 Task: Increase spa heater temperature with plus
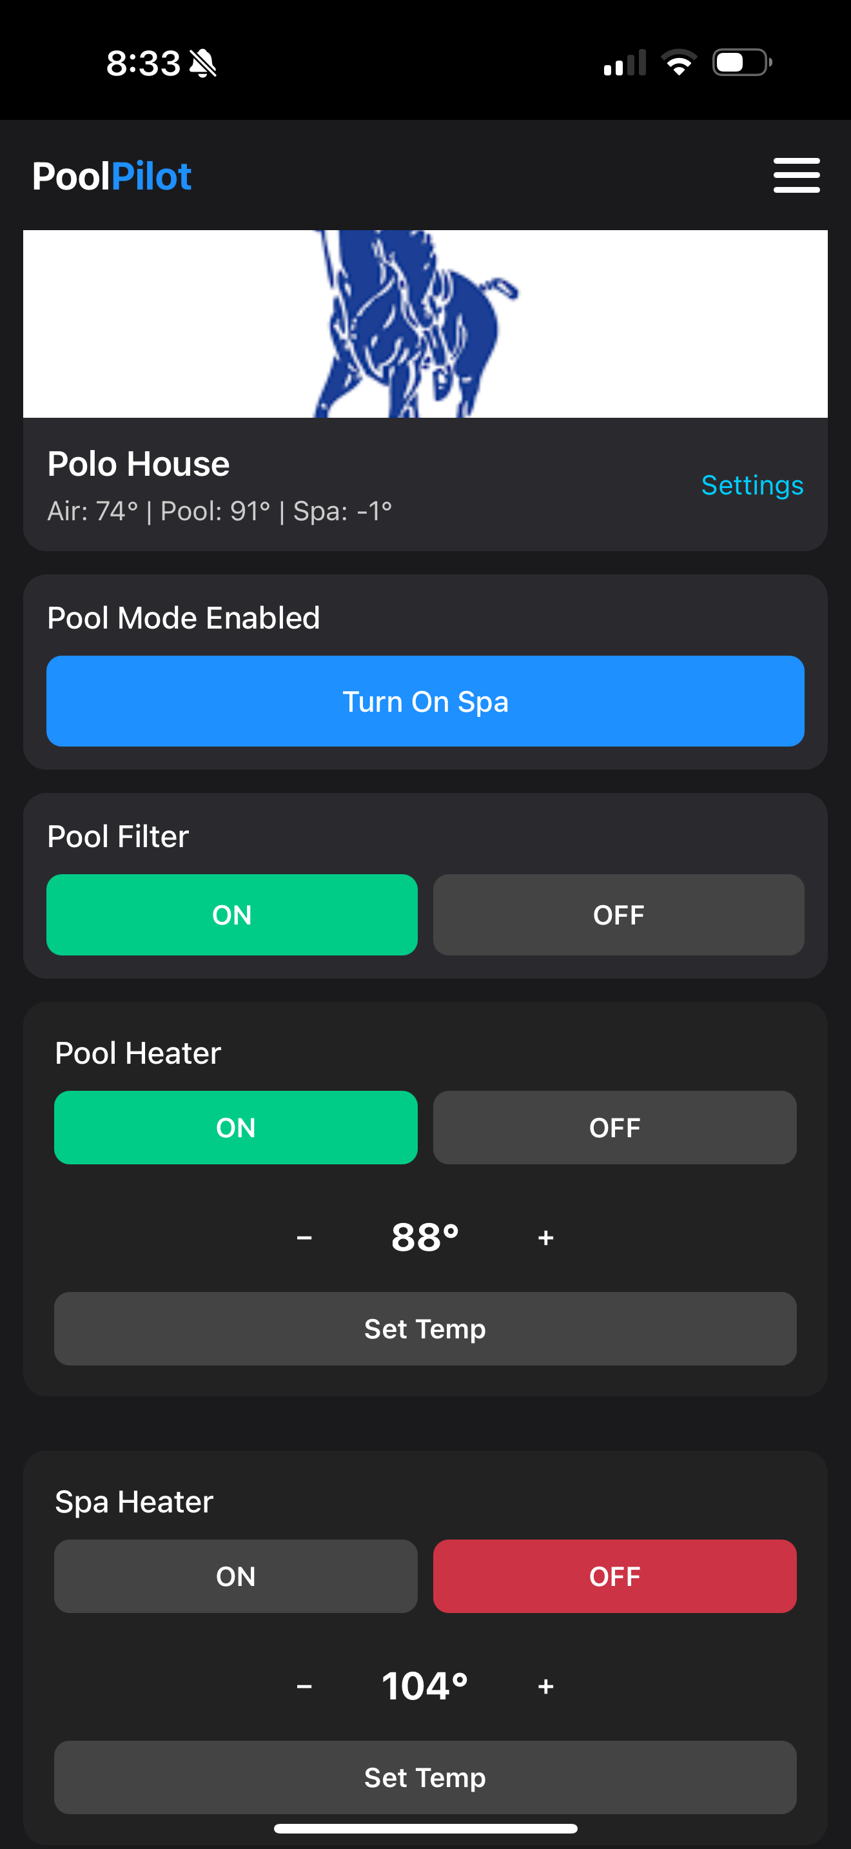tap(545, 1686)
